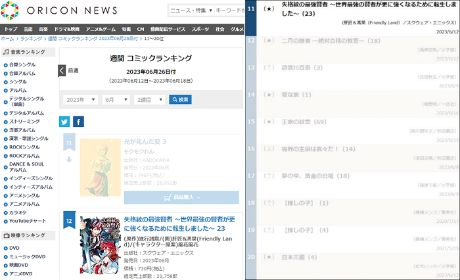Open the 芸能 nav menu item
This screenshot has width=460, height=280.
tap(28, 29)
